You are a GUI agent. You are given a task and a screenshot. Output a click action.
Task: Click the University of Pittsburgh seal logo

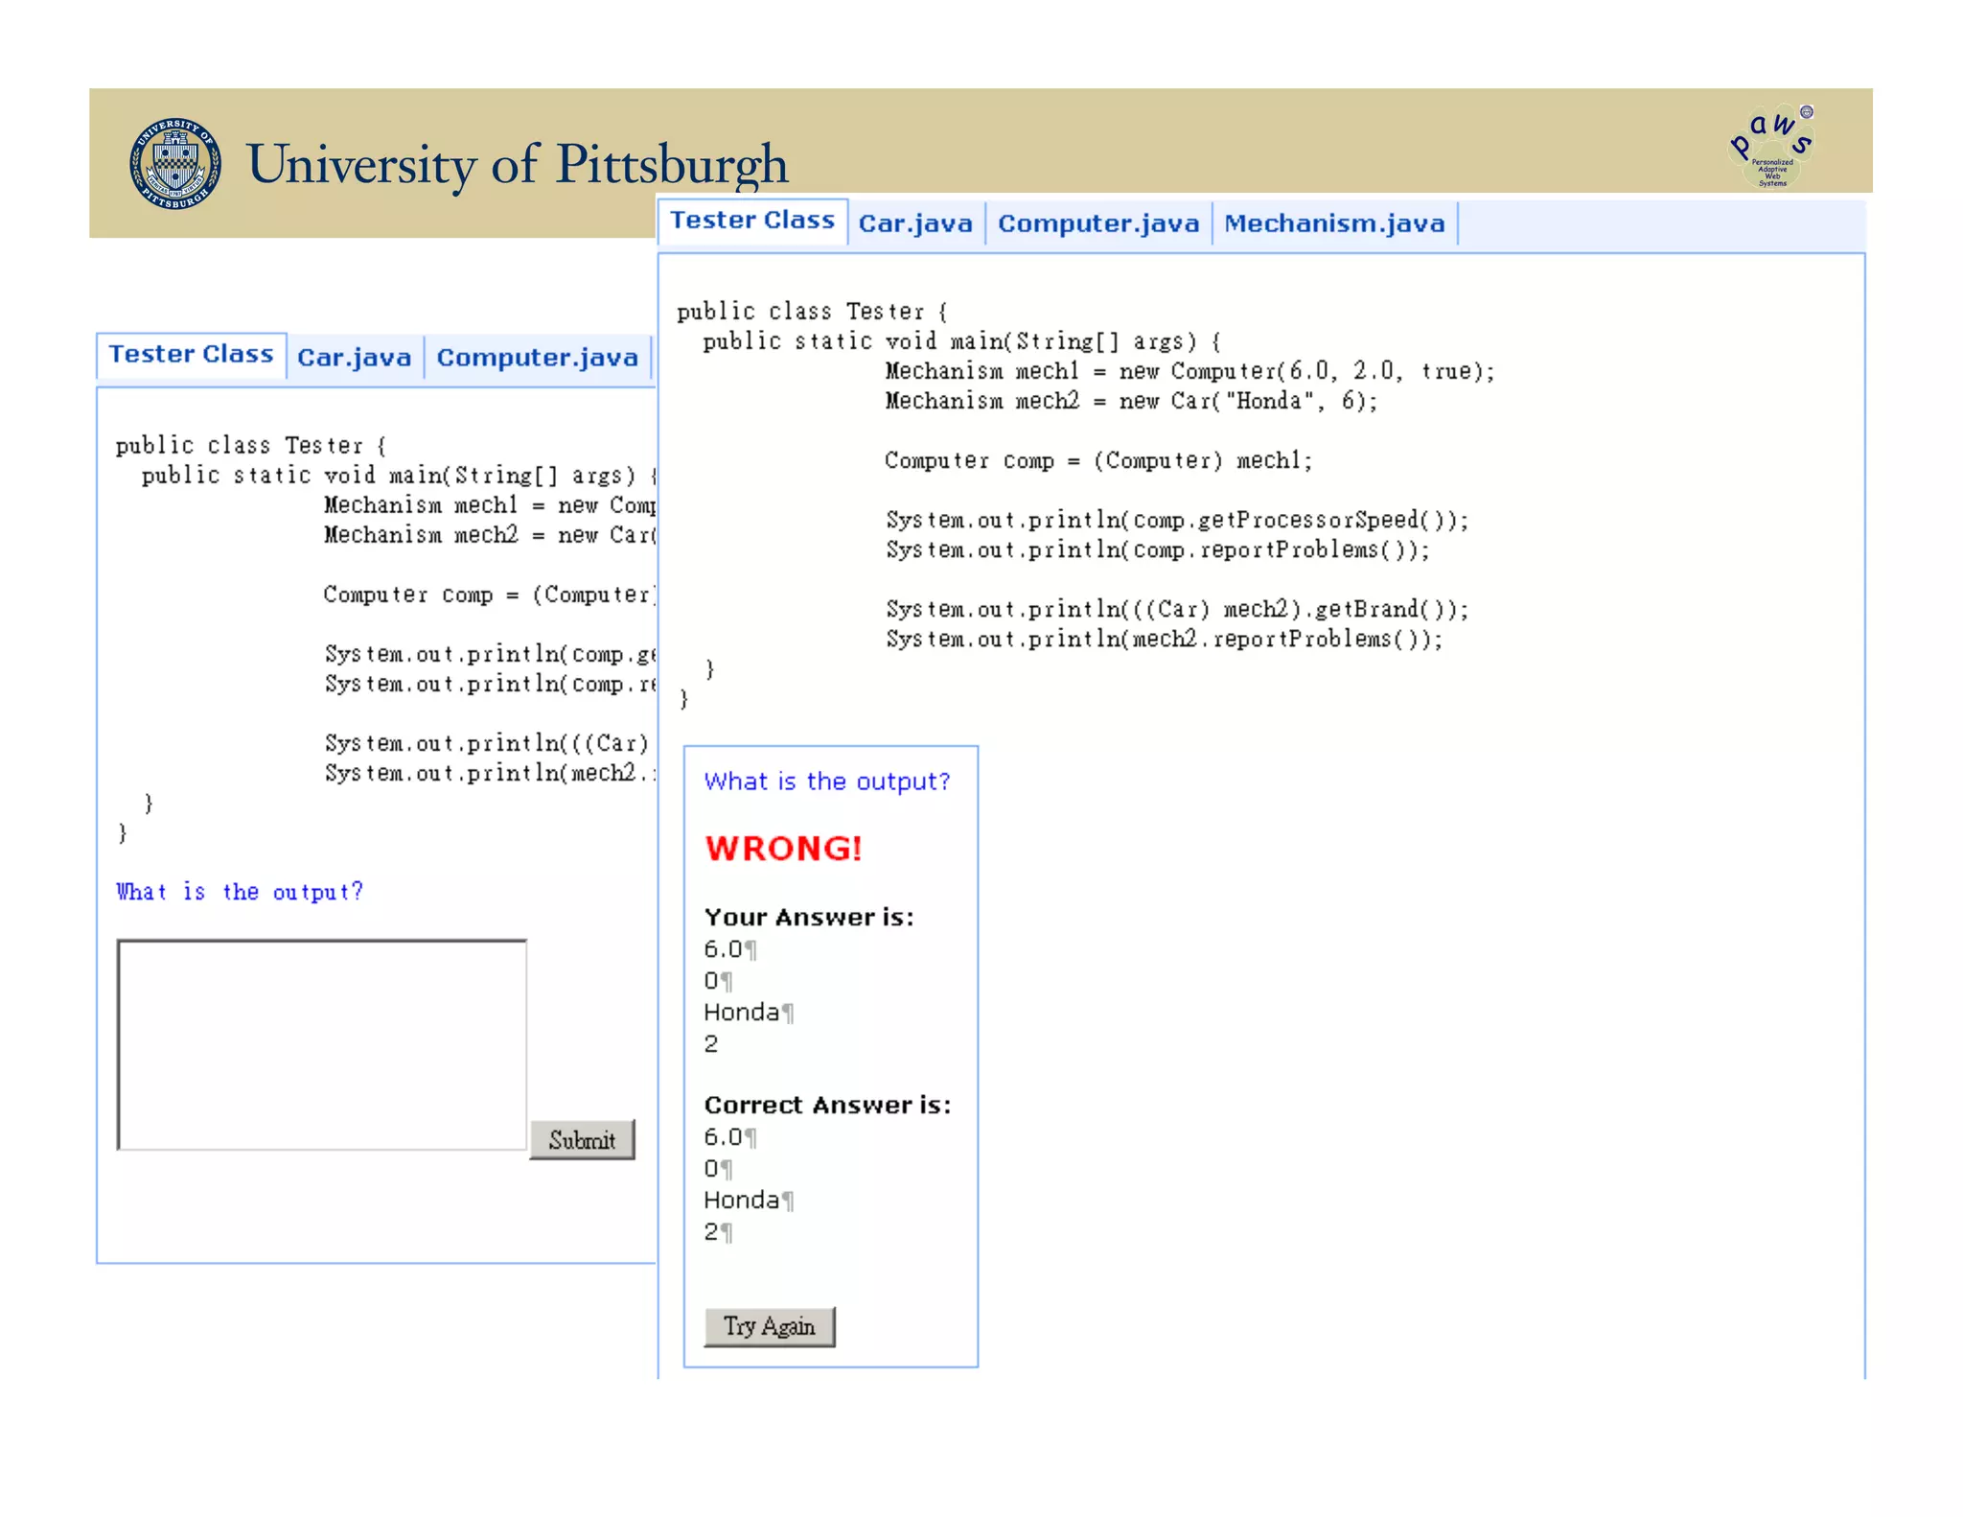click(175, 164)
